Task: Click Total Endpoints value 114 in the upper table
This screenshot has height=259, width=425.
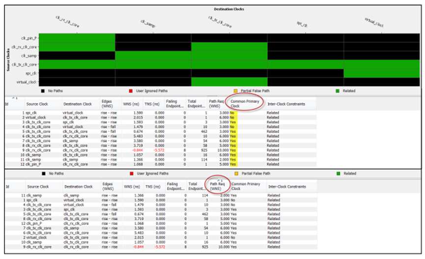Action: pyautogui.click(x=204, y=160)
